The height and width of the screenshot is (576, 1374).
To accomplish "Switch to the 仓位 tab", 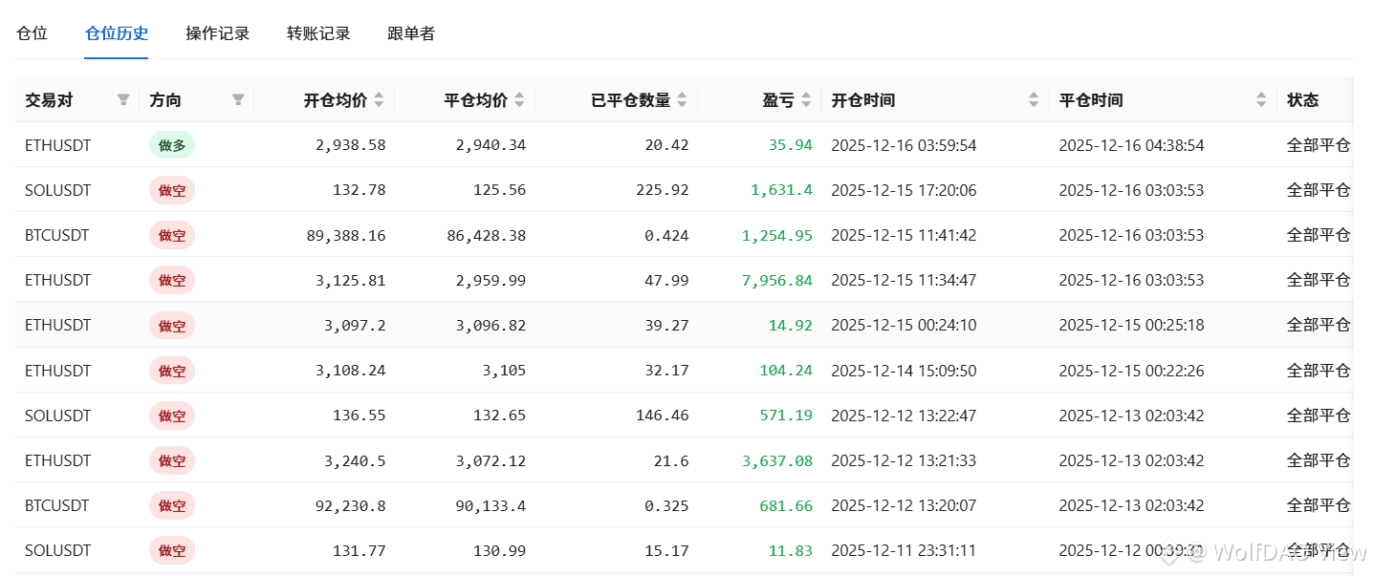I will [32, 33].
